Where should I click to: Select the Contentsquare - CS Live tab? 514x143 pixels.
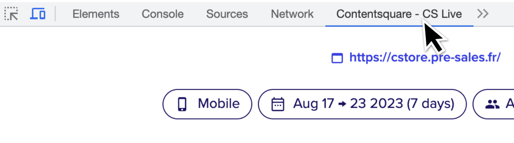(x=399, y=14)
